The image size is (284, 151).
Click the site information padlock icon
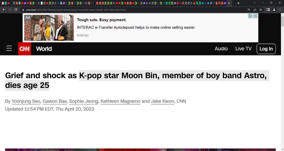click(23, 10)
